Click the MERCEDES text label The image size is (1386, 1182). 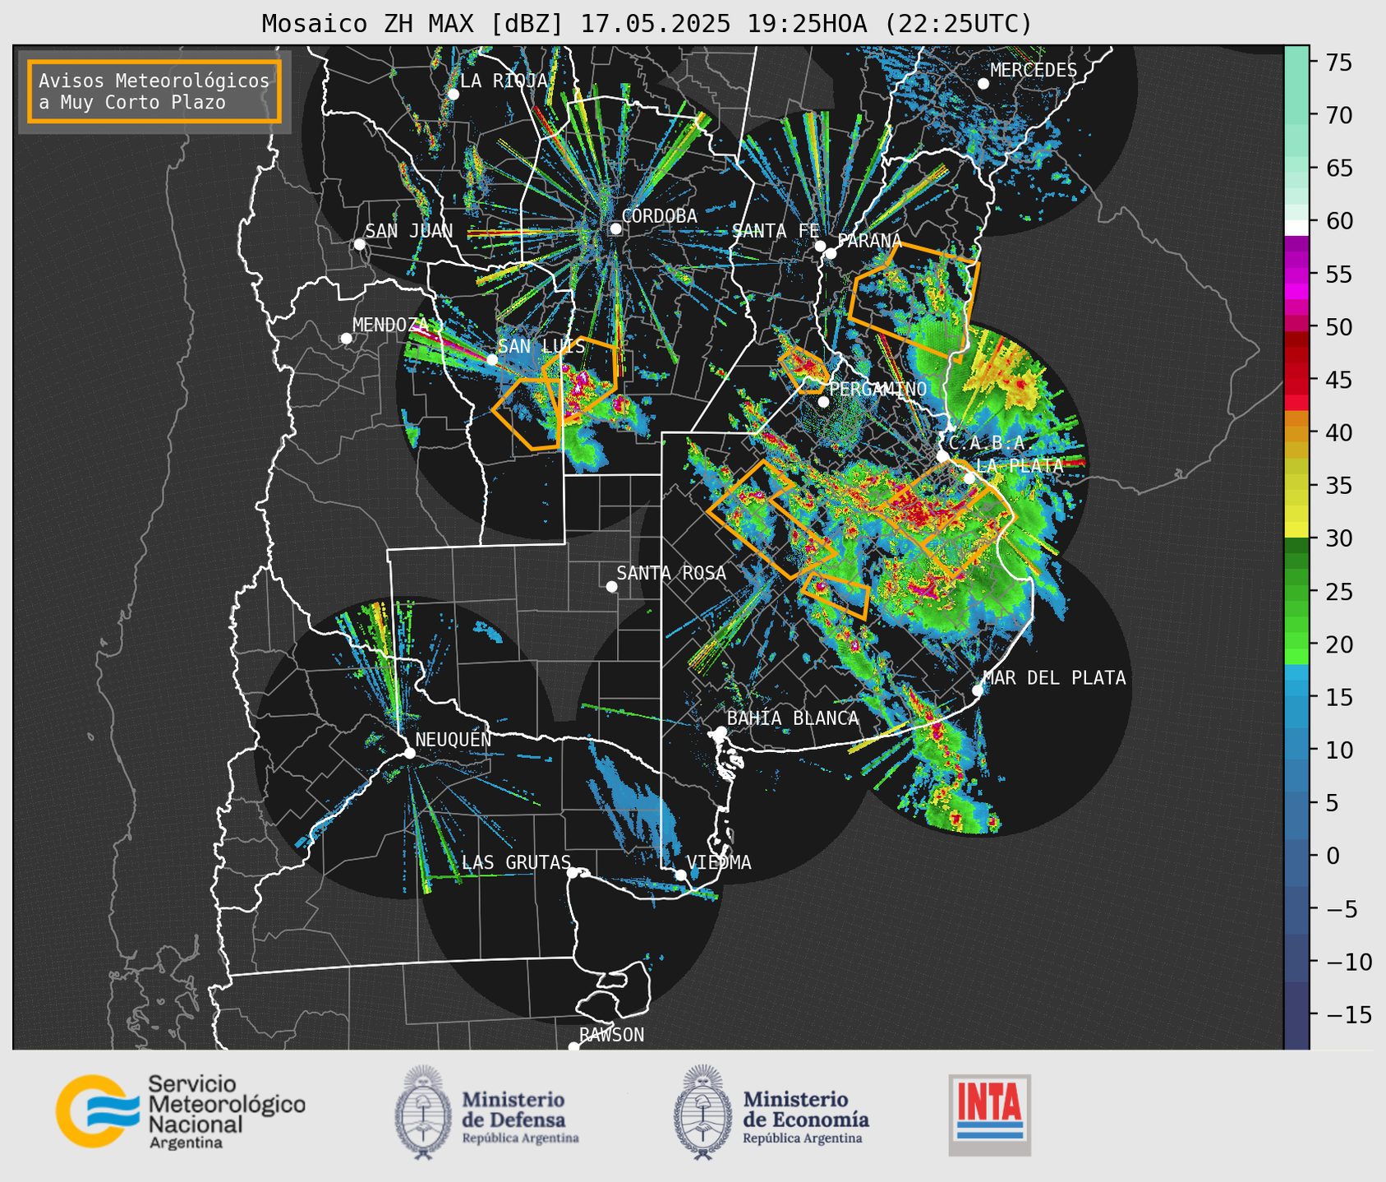pos(1034,71)
